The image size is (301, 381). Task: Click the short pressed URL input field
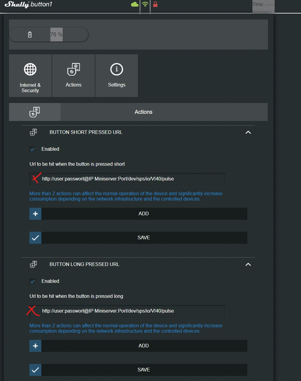[132, 179]
